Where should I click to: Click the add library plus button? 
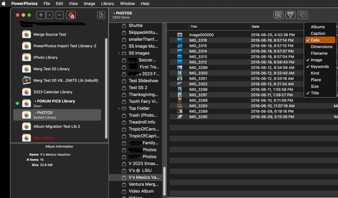point(41,15)
